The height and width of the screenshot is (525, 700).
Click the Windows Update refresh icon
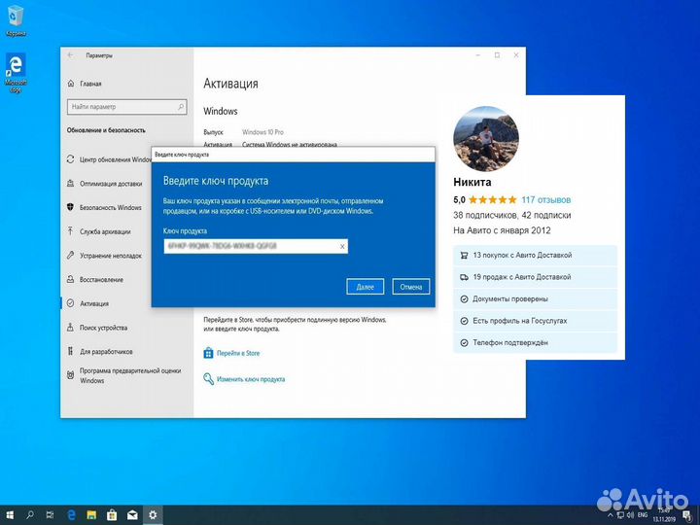click(71, 159)
